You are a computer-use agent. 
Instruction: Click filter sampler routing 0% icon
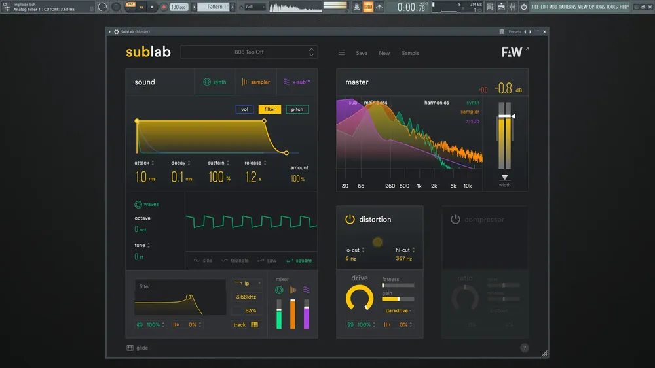[x=176, y=325]
